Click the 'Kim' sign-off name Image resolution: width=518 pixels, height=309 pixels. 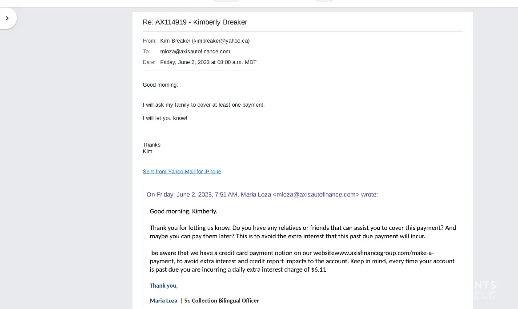coord(148,152)
